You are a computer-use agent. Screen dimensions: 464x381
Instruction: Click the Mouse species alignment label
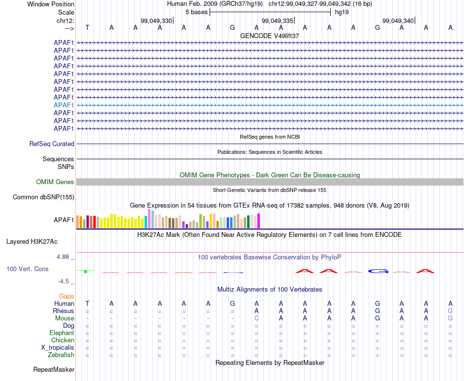coord(64,318)
